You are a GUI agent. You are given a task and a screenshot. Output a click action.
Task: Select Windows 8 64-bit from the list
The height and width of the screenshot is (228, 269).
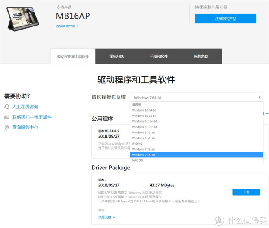click(x=196, y=138)
